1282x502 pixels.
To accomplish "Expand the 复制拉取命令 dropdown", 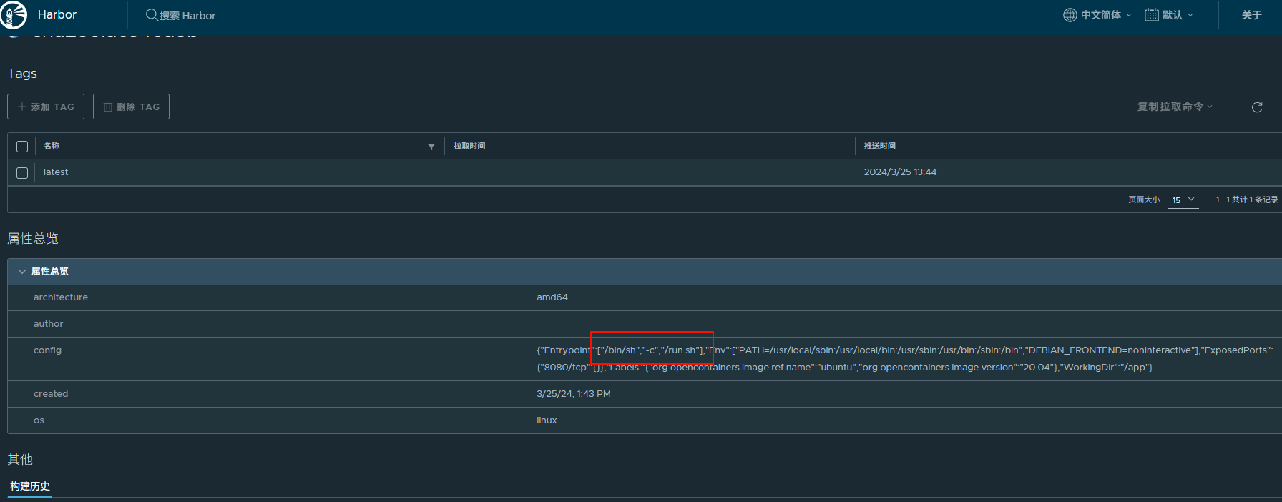I will pos(1175,107).
